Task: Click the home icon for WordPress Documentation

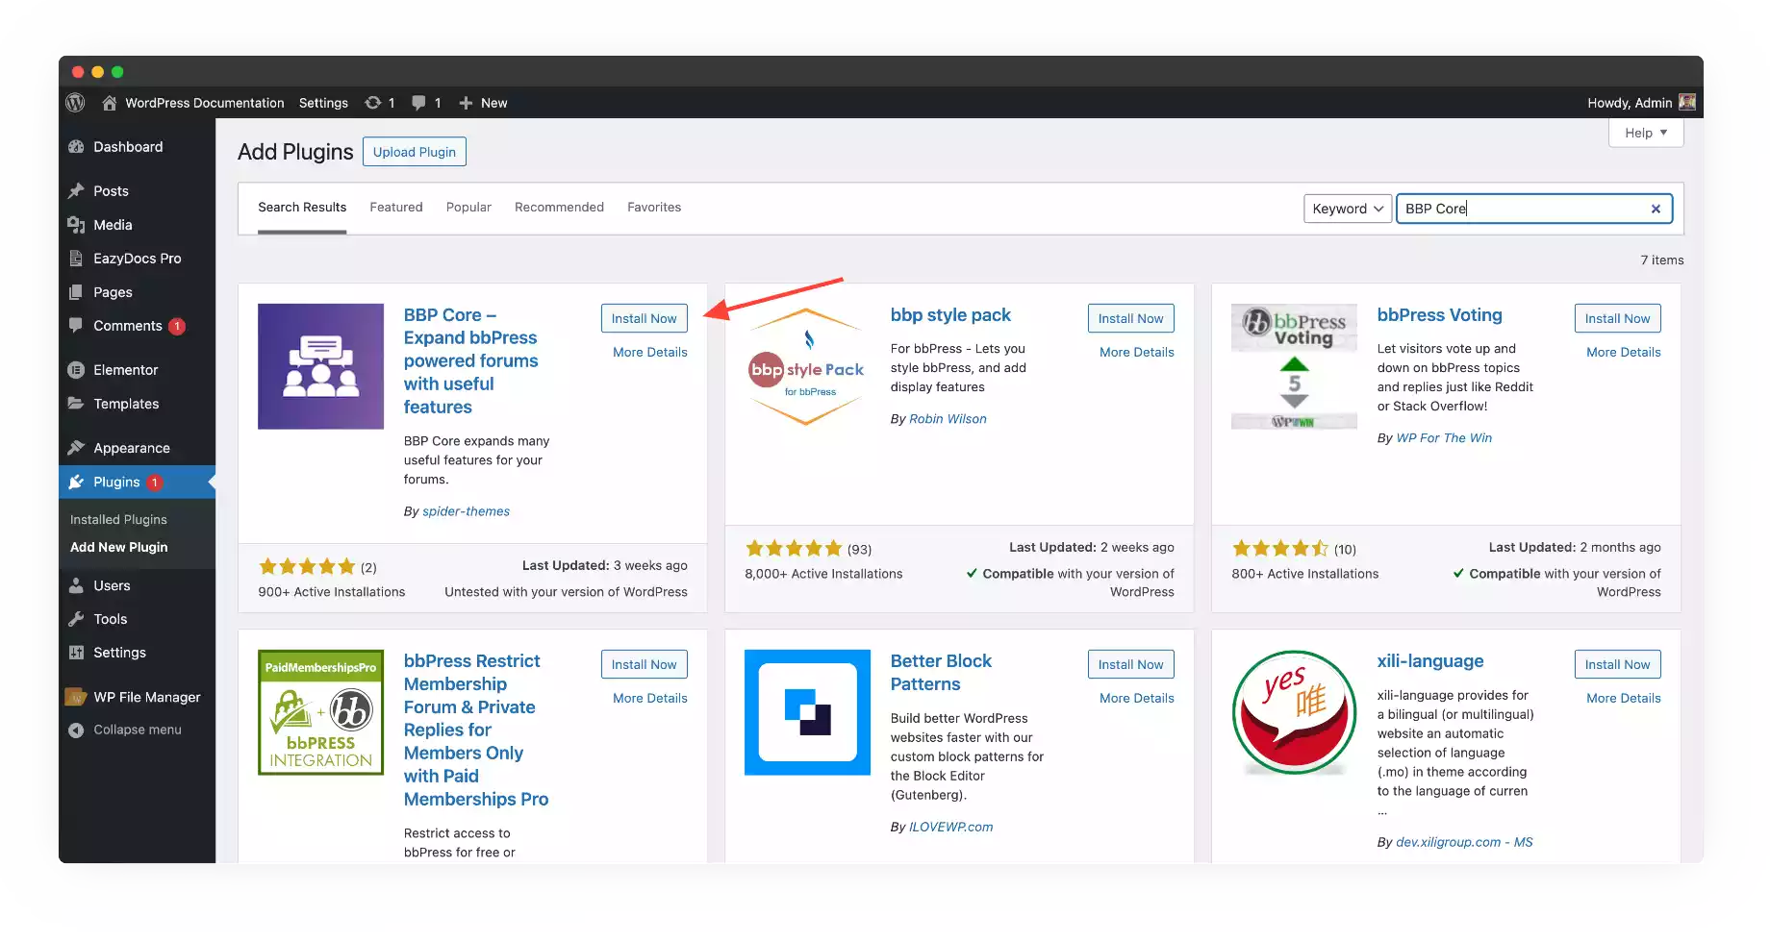Action: click(110, 103)
